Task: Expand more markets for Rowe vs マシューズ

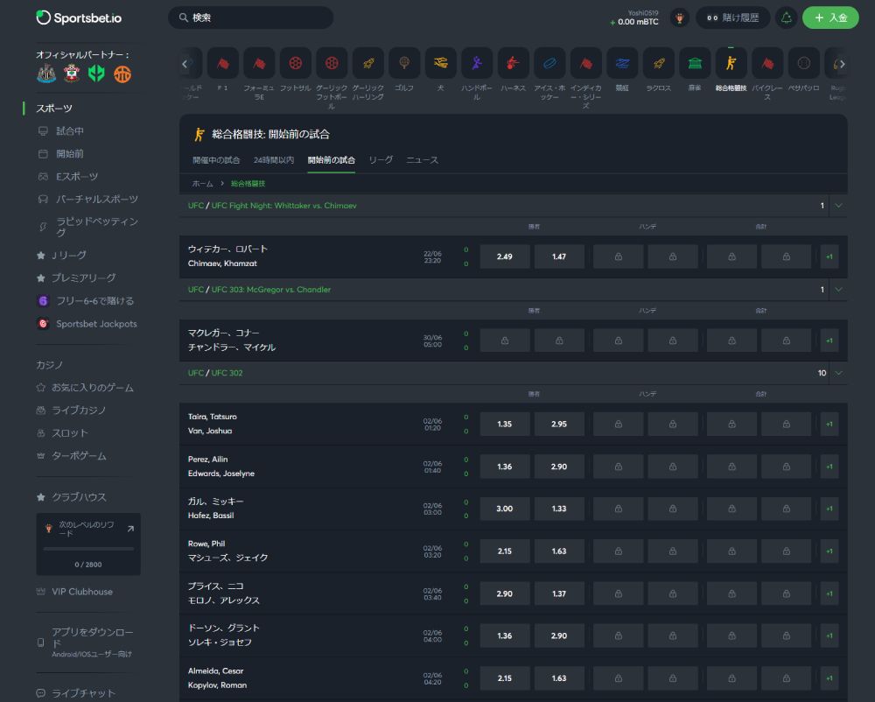Action: pos(829,551)
